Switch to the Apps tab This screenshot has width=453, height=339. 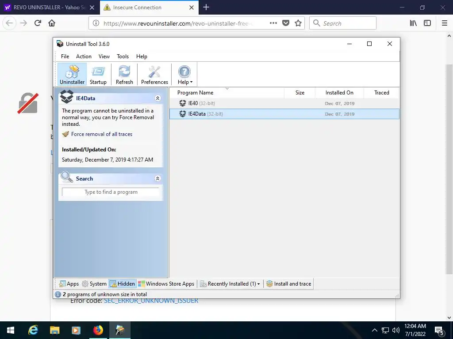[69, 284]
